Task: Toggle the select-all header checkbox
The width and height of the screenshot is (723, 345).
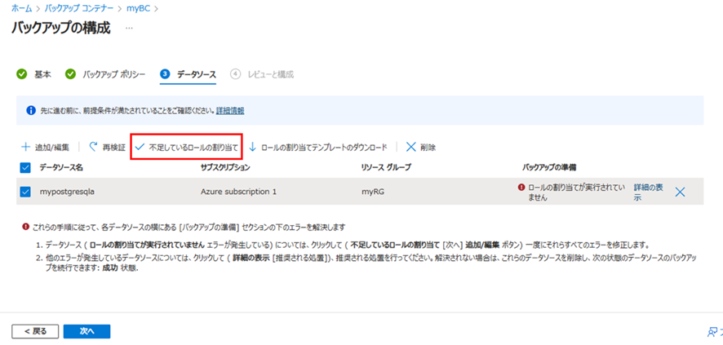Action: [x=25, y=168]
